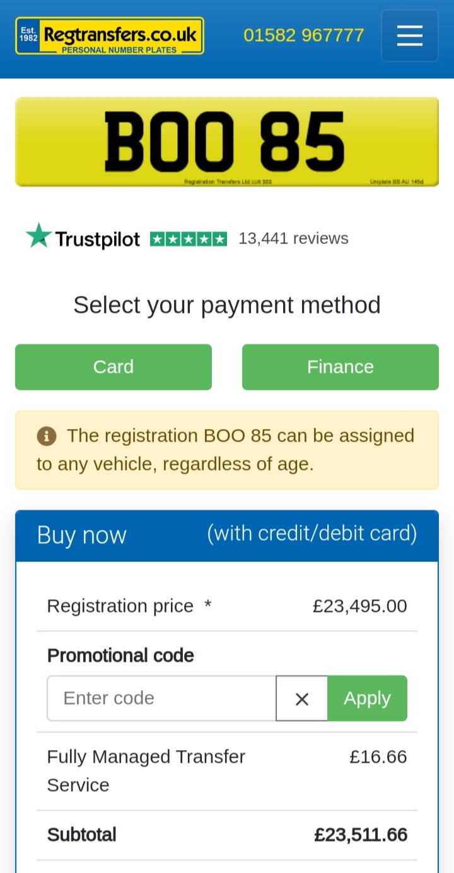Click the five green Trustpilot rating stars
Viewport: 454px width, 873px height.
[188, 239]
